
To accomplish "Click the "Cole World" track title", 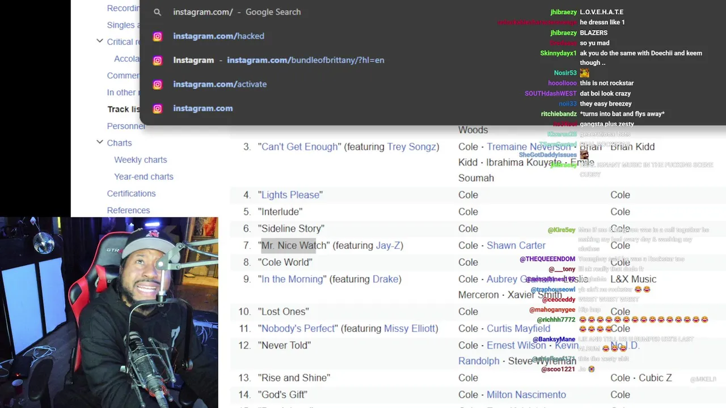I will [285, 262].
